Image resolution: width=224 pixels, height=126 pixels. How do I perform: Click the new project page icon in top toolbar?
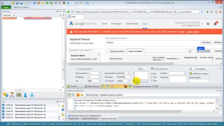[x=8, y=3]
